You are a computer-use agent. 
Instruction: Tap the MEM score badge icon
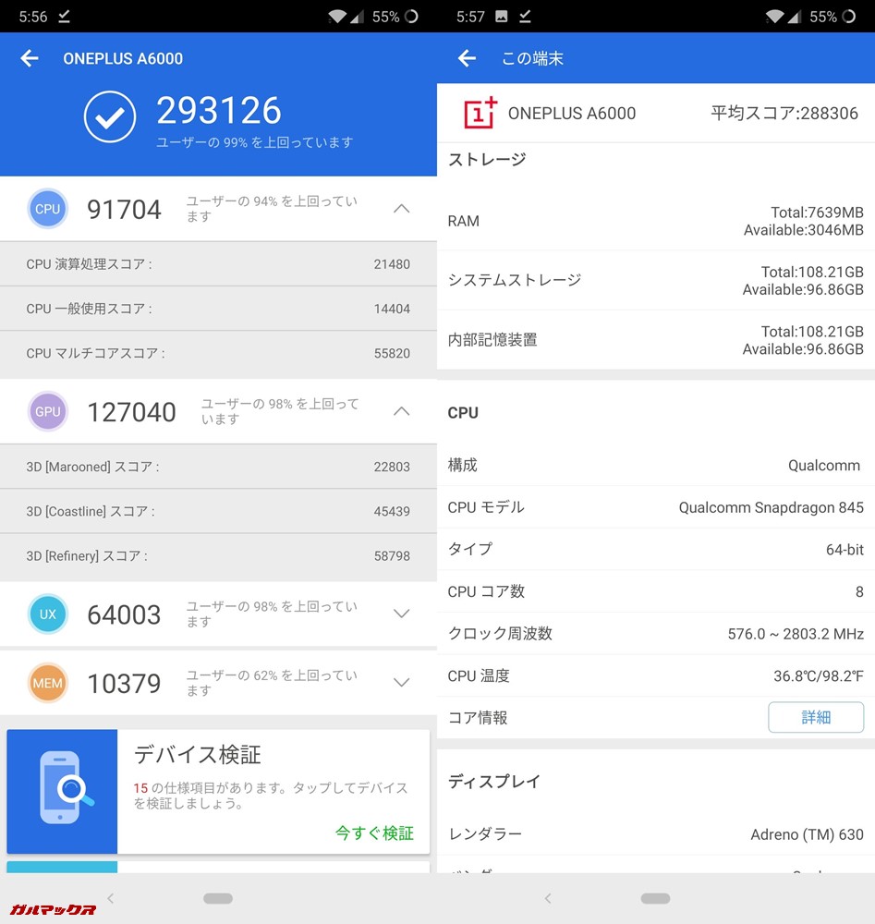47,683
